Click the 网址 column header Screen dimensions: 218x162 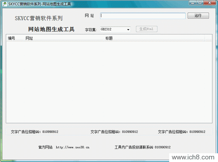29,38
